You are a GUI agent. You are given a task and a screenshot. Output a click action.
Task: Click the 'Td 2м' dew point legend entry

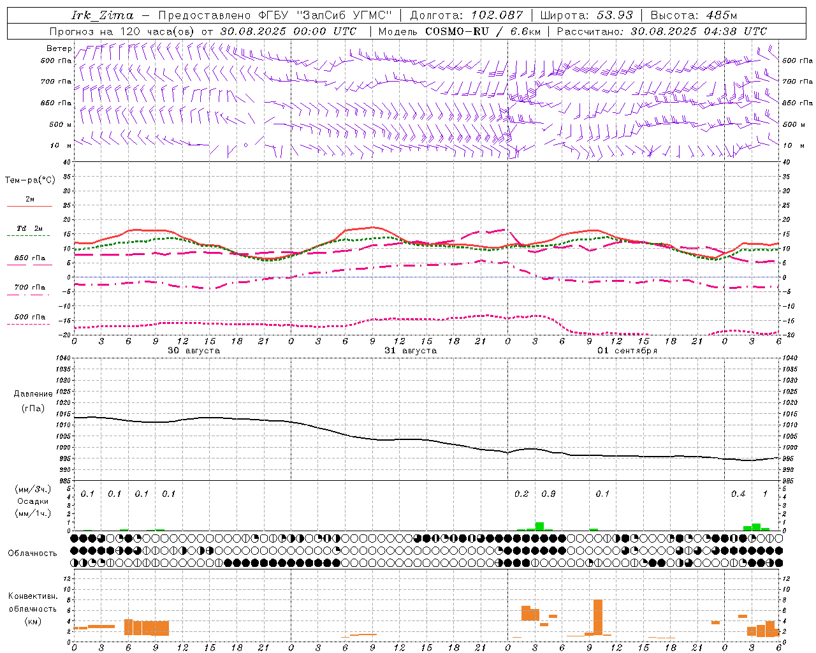pos(29,228)
